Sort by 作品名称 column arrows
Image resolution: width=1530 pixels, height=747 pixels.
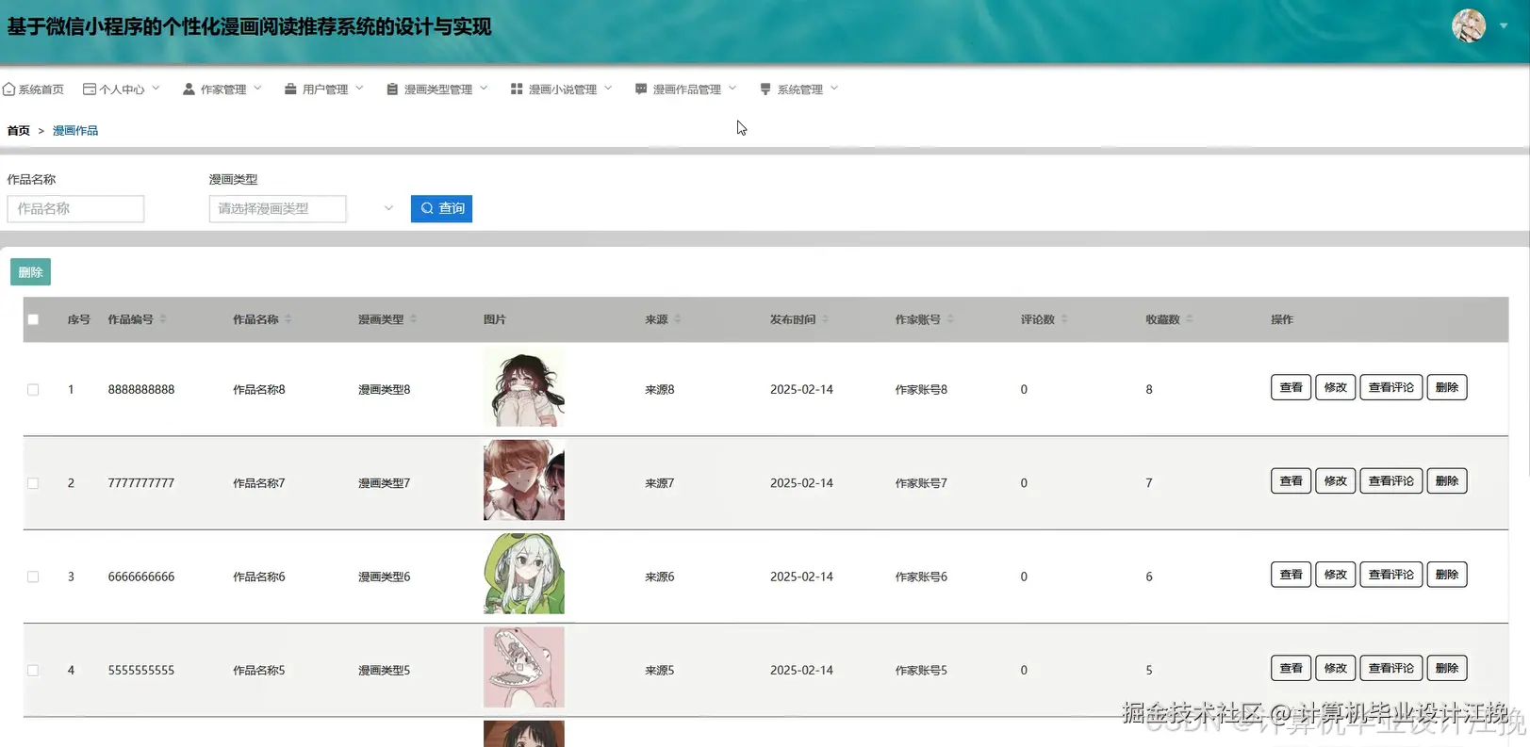click(288, 319)
